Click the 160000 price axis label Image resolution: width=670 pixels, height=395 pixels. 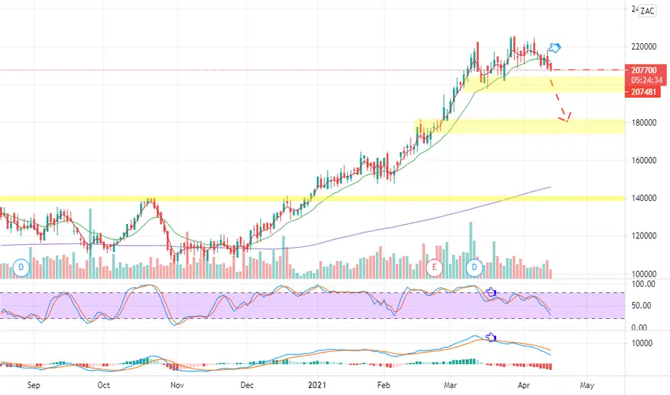click(x=643, y=161)
